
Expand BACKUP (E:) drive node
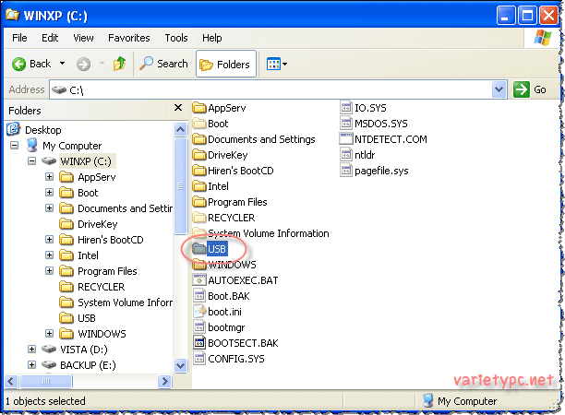(31, 365)
